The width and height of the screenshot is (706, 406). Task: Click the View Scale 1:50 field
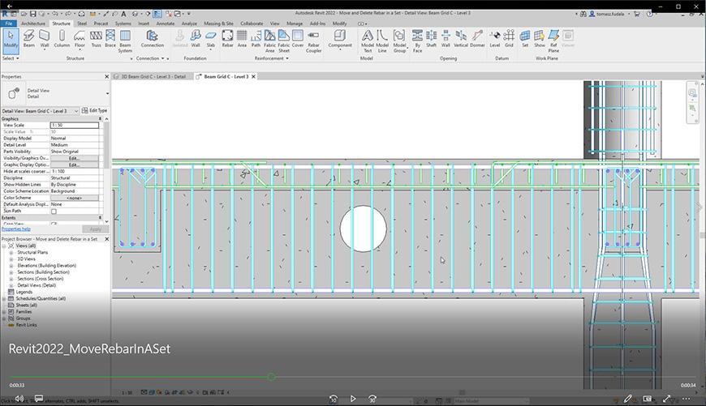[75, 126]
